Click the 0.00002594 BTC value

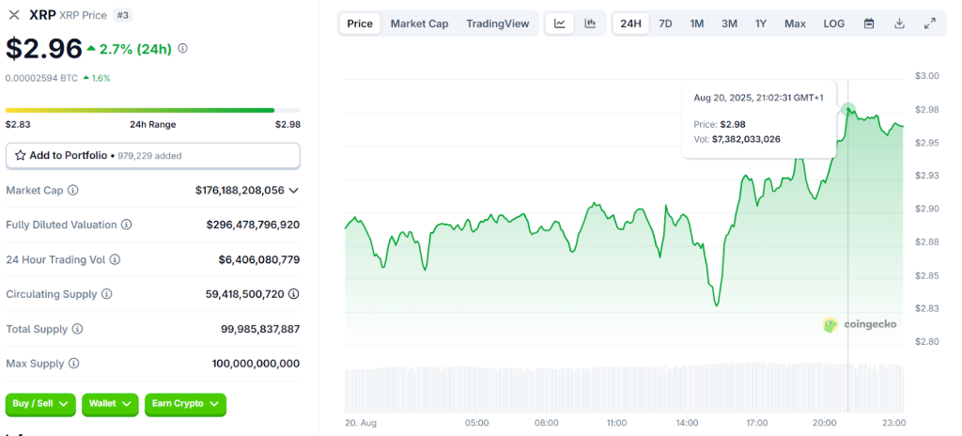pos(41,78)
